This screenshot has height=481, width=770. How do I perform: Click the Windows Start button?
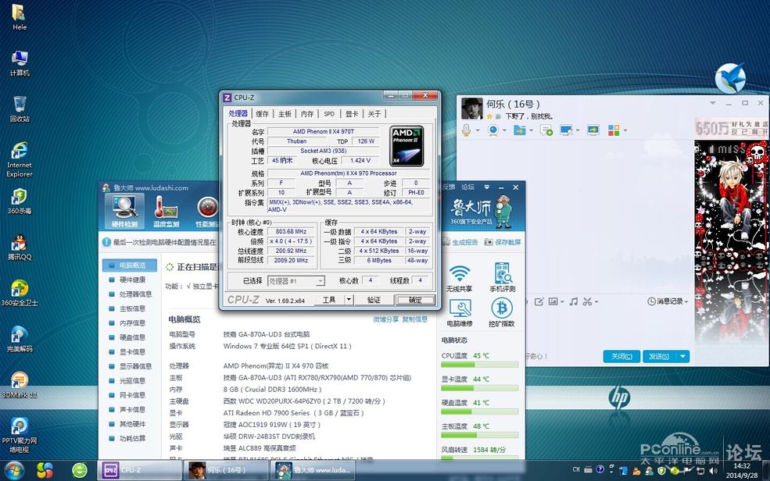point(13,470)
